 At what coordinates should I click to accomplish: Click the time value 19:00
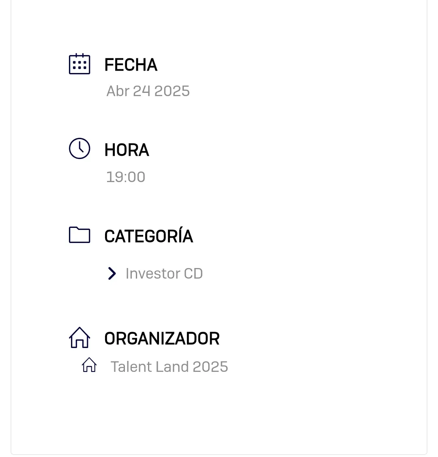126,177
